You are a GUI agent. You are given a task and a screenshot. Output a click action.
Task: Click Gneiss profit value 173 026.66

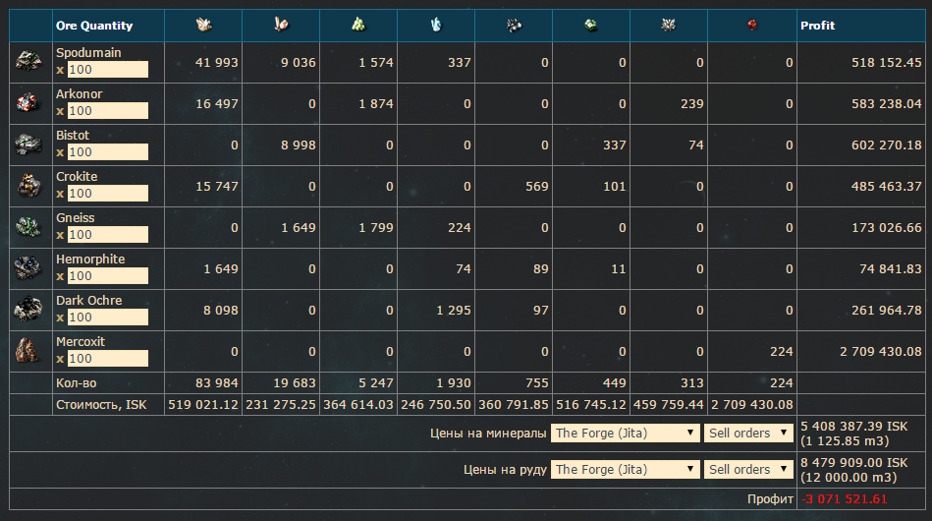[x=886, y=228]
